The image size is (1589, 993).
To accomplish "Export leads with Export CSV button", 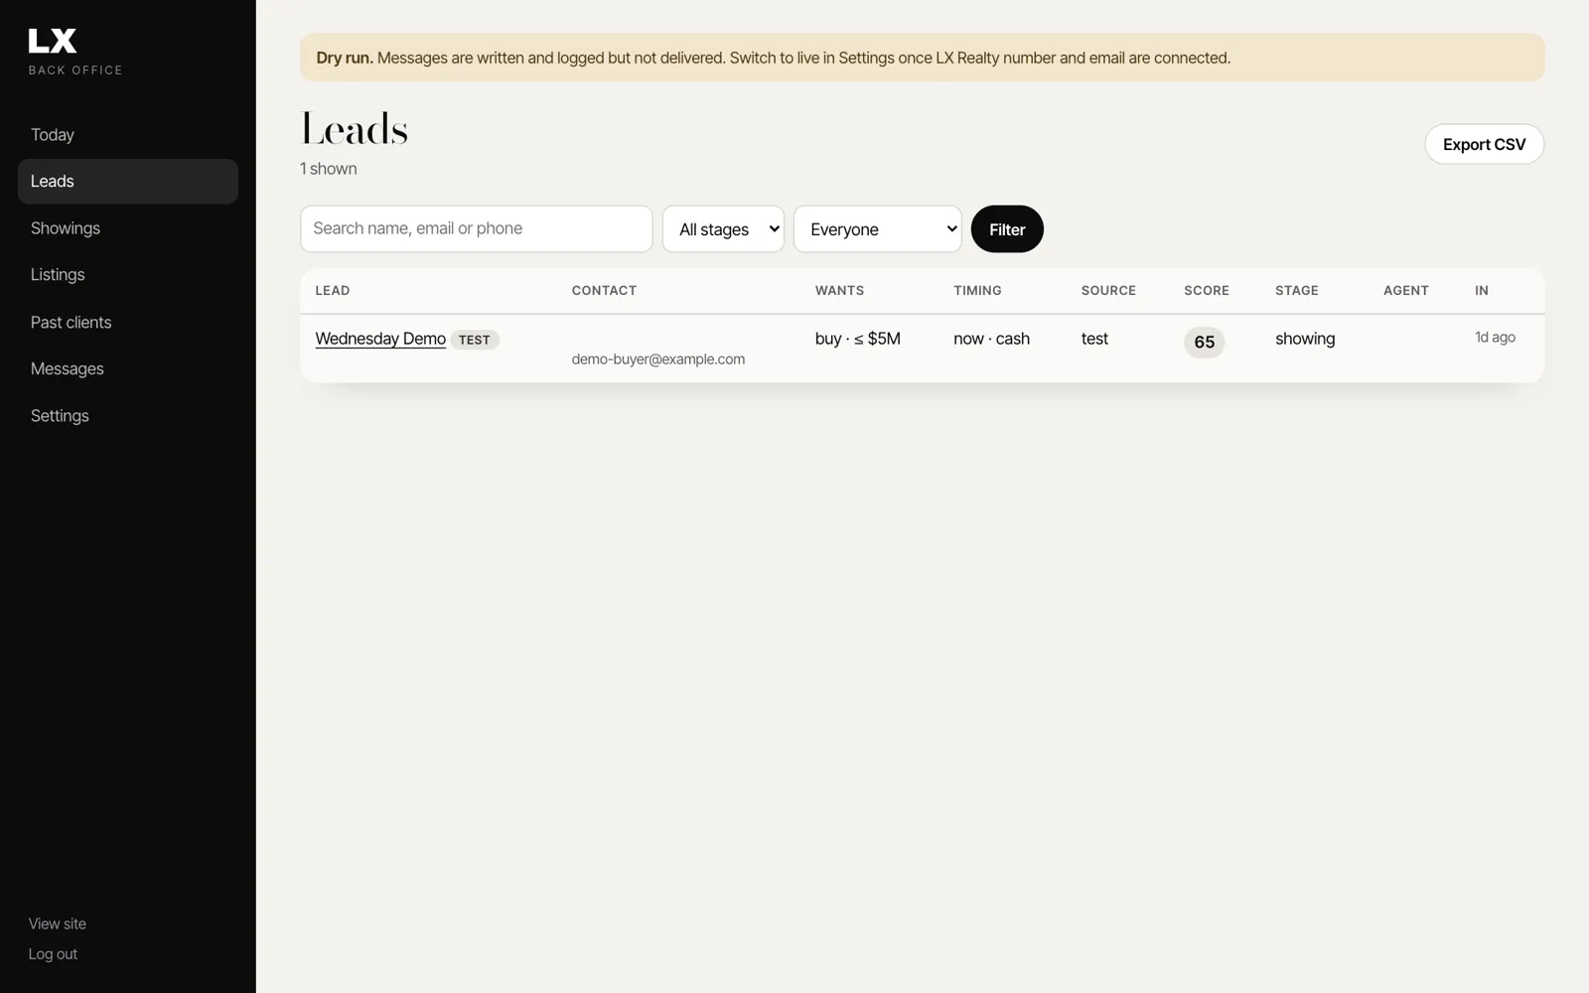I will [1484, 144].
